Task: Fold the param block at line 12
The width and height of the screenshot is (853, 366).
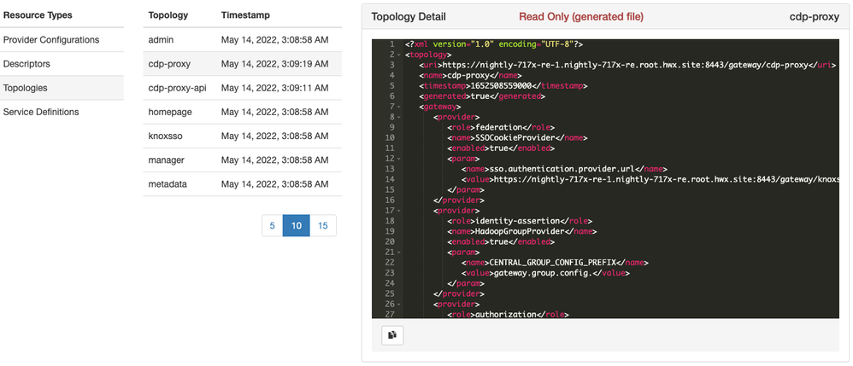Action: click(399, 158)
